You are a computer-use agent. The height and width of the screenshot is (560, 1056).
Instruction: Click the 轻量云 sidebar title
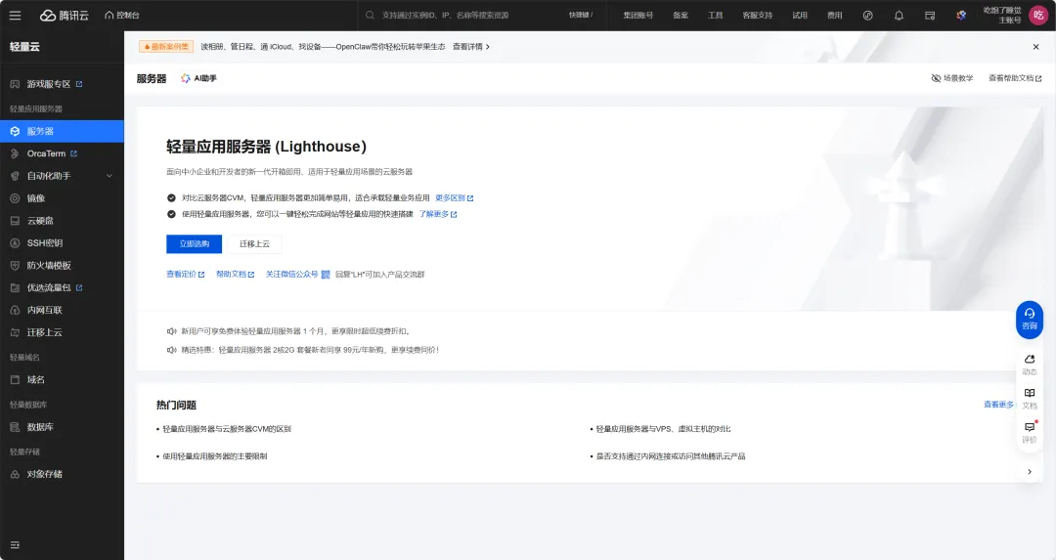point(24,47)
